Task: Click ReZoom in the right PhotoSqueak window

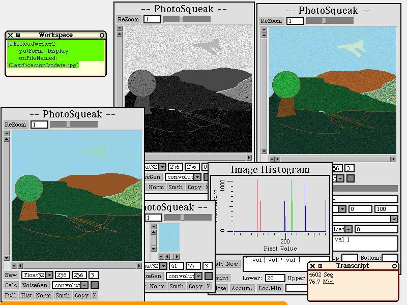Action: pos(271,21)
